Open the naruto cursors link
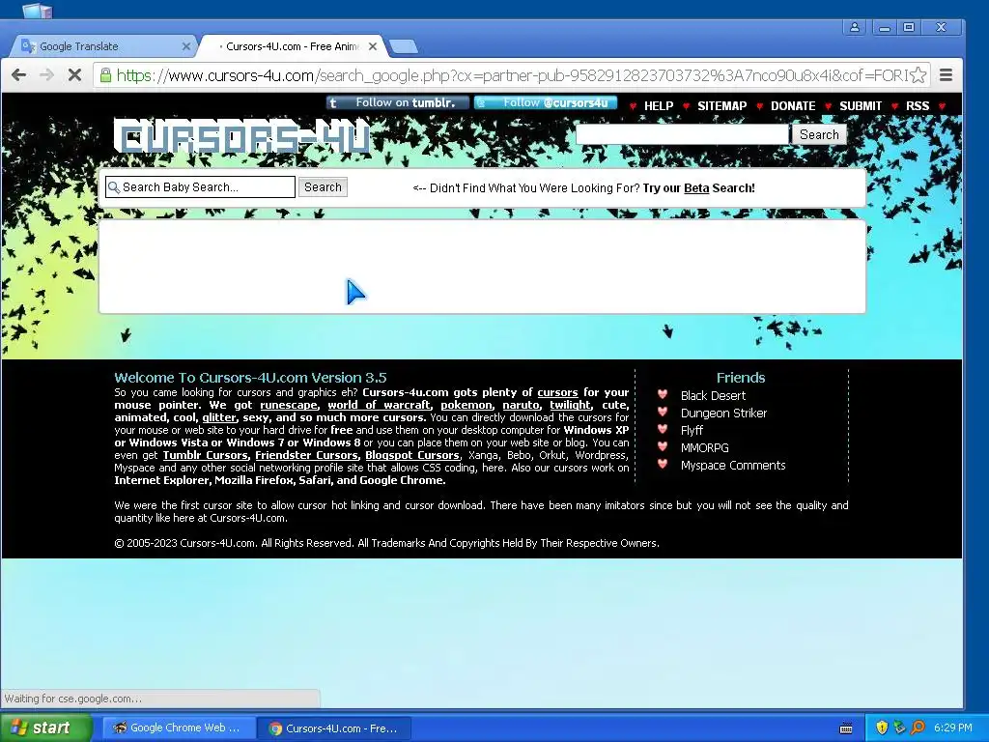 click(x=521, y=405)
